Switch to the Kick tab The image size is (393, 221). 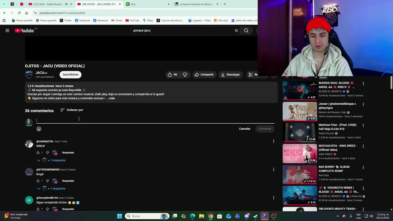click(147, 4)
